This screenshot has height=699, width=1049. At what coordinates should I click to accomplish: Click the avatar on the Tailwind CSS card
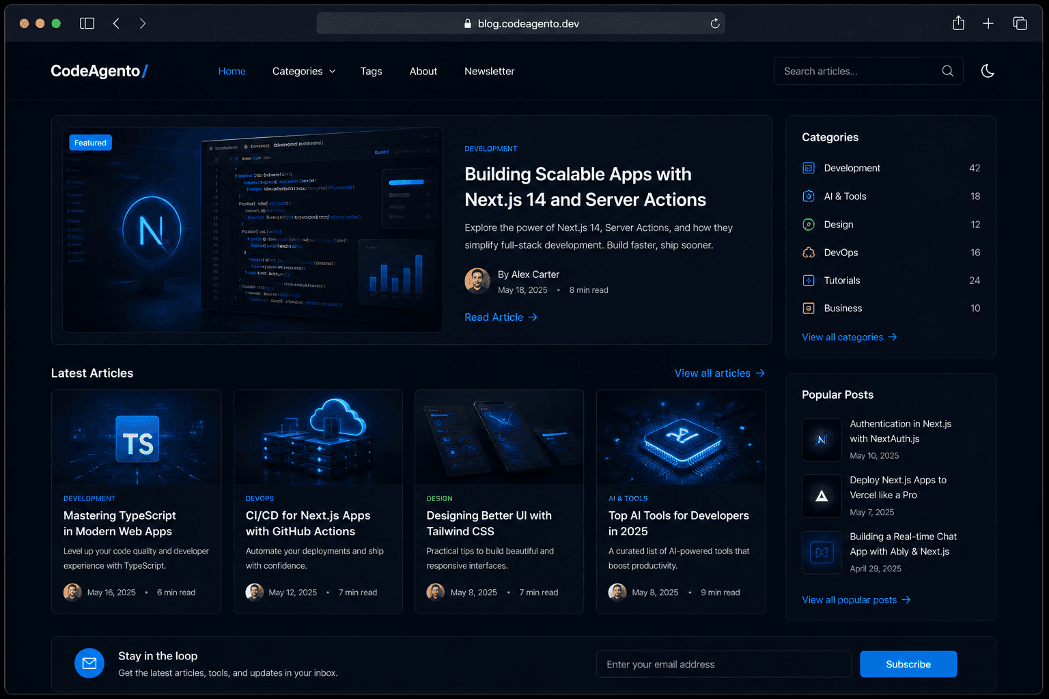[436, 593]
